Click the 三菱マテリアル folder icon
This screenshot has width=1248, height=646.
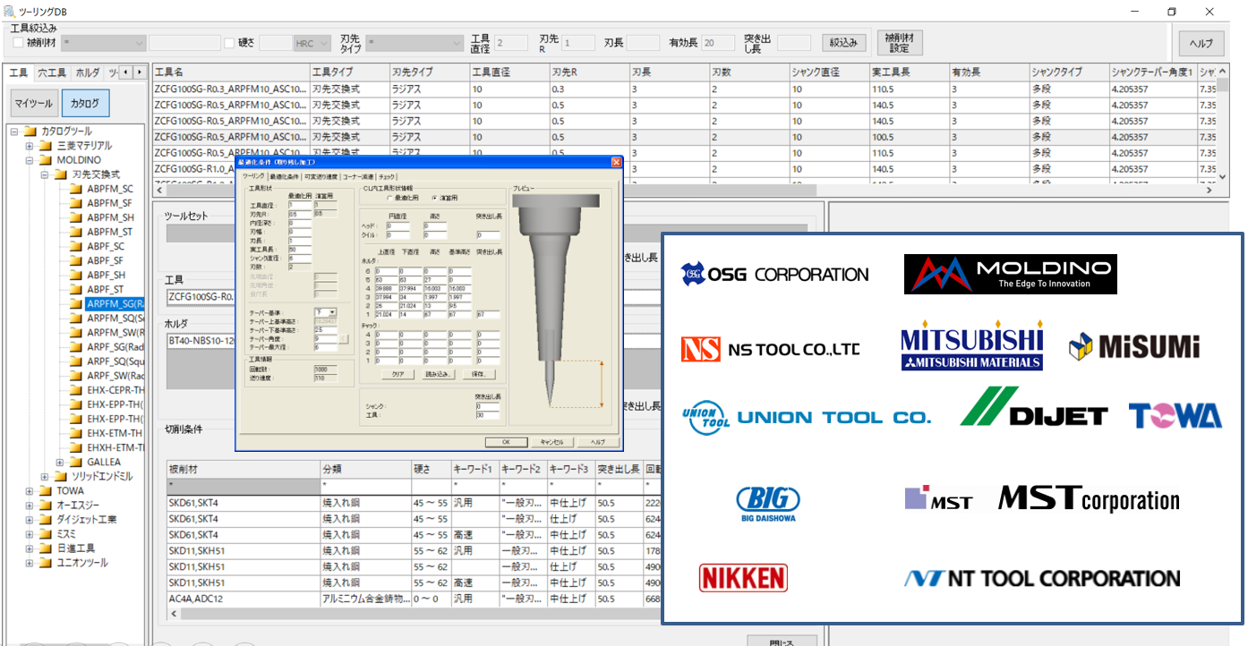point(46,146)
